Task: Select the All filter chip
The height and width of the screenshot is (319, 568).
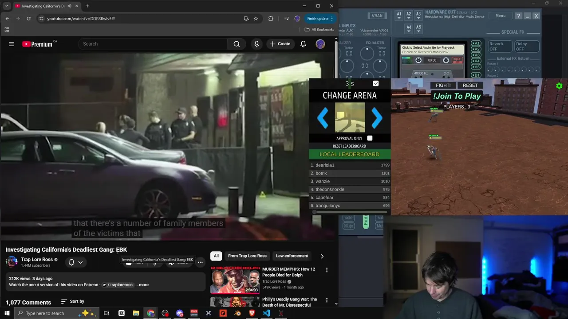Action: point(216,256)
